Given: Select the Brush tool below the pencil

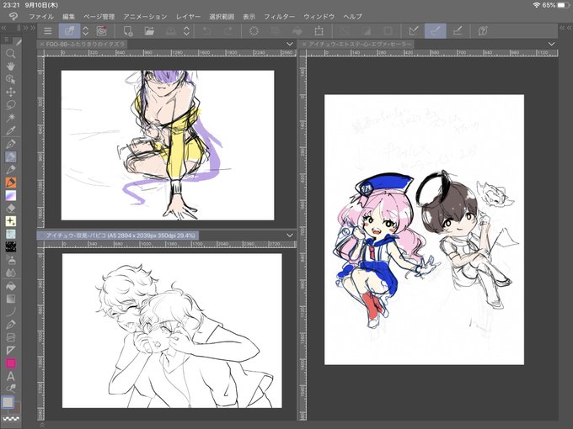Looking at the screenshot, I should pos(11,170).
